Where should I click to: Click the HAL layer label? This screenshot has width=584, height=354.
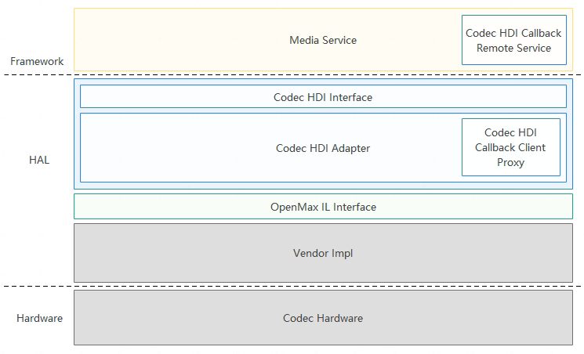pyautogui.click(x=39, y=160)
